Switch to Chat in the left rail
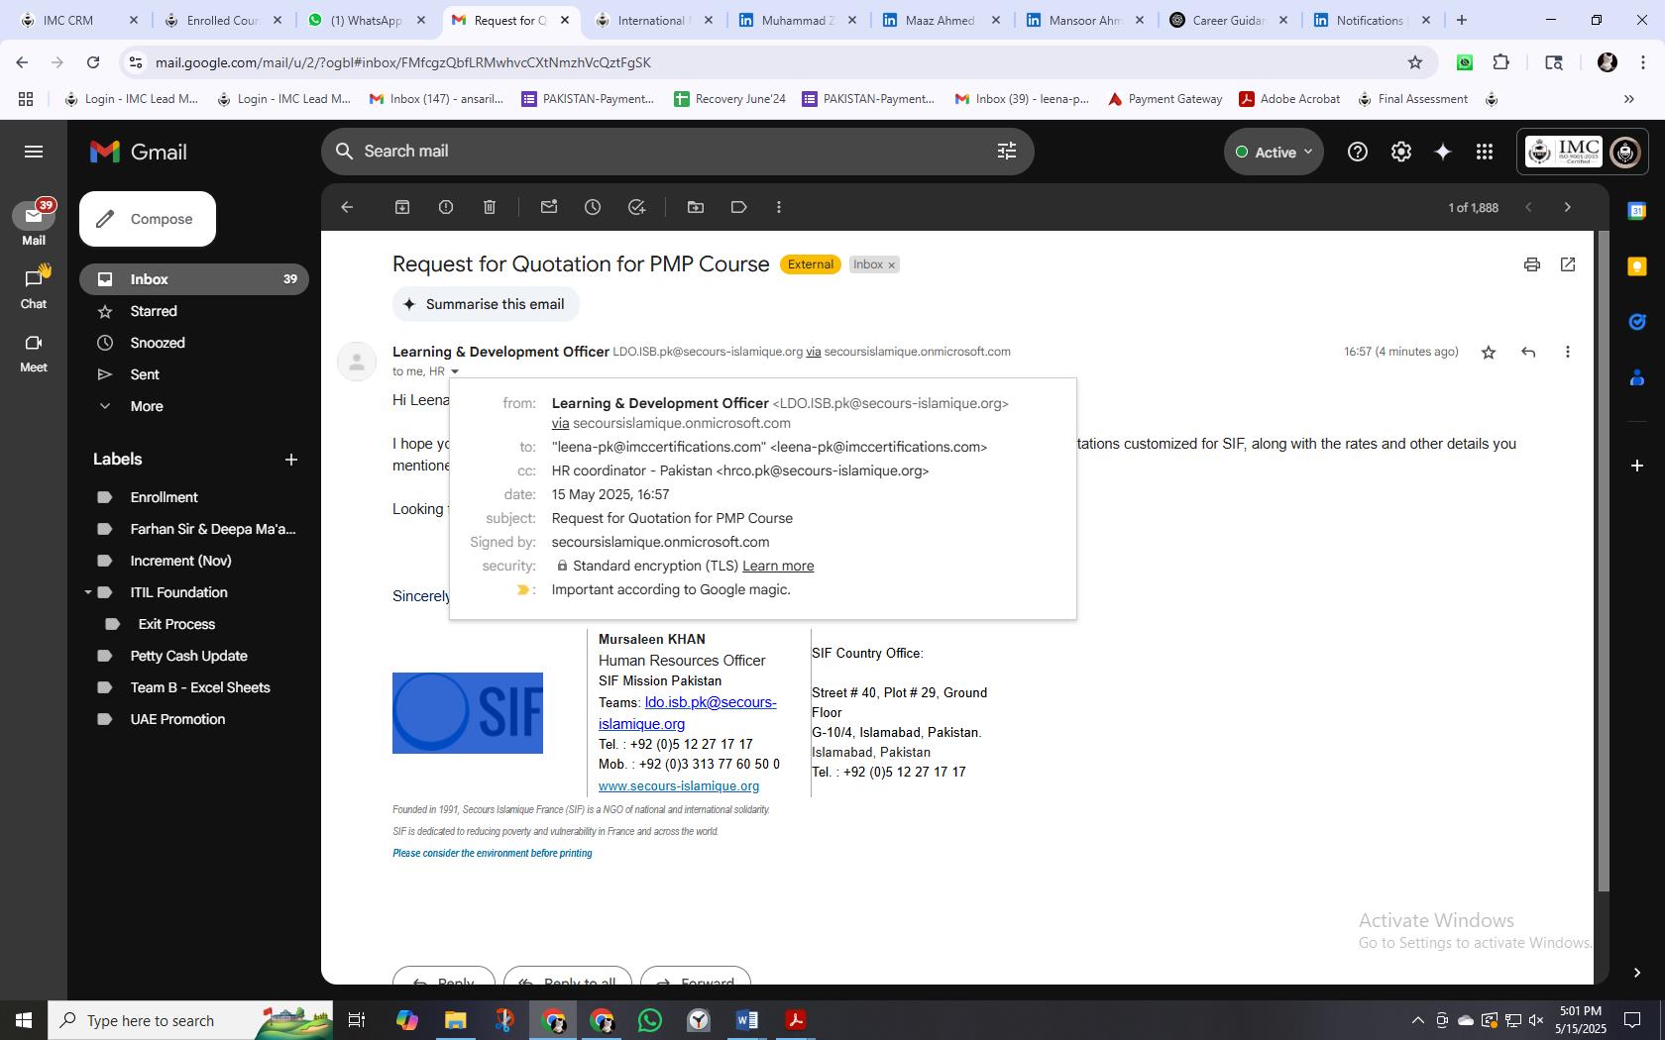Viewport: 1665px width, 1040px height. tap(34, 287)
